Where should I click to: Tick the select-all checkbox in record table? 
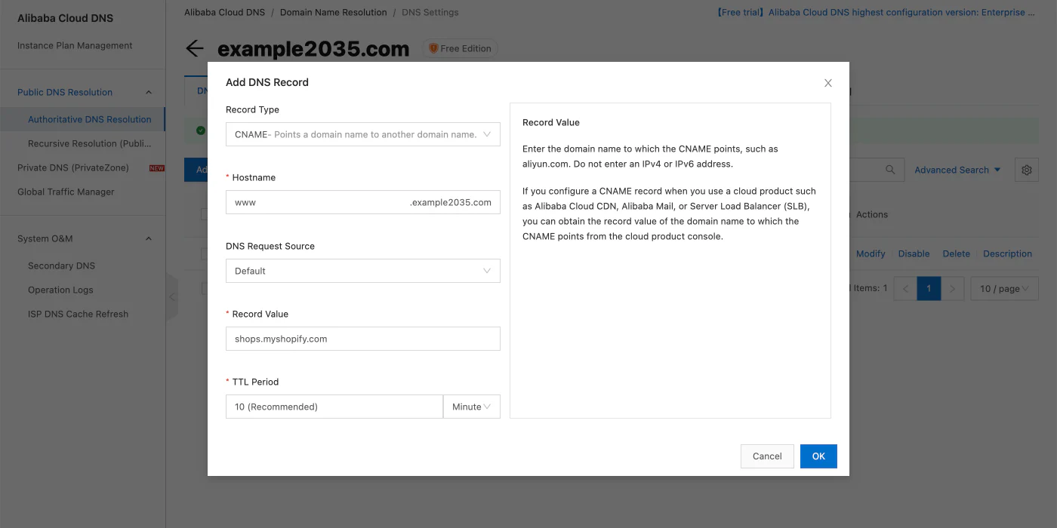203,213
